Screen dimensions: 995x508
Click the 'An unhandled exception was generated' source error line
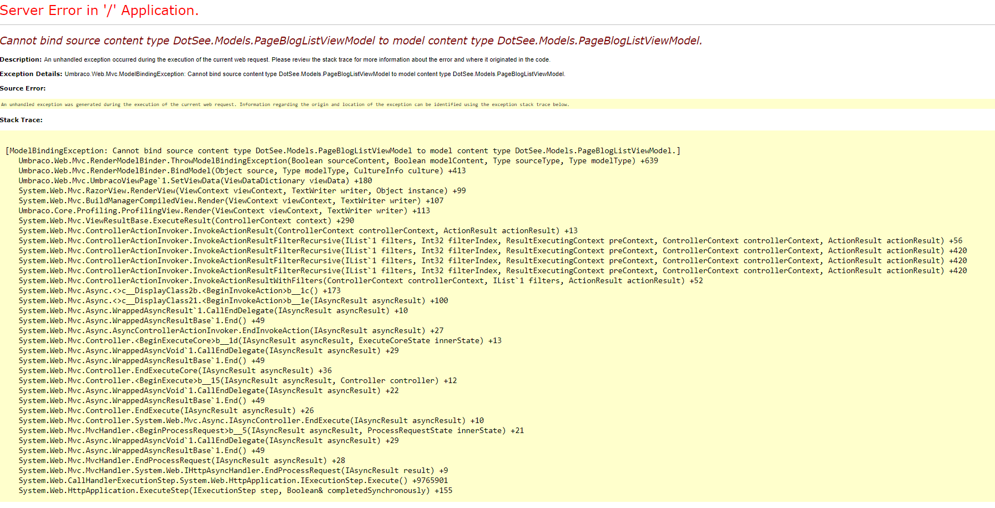click(x=285, y=104)
